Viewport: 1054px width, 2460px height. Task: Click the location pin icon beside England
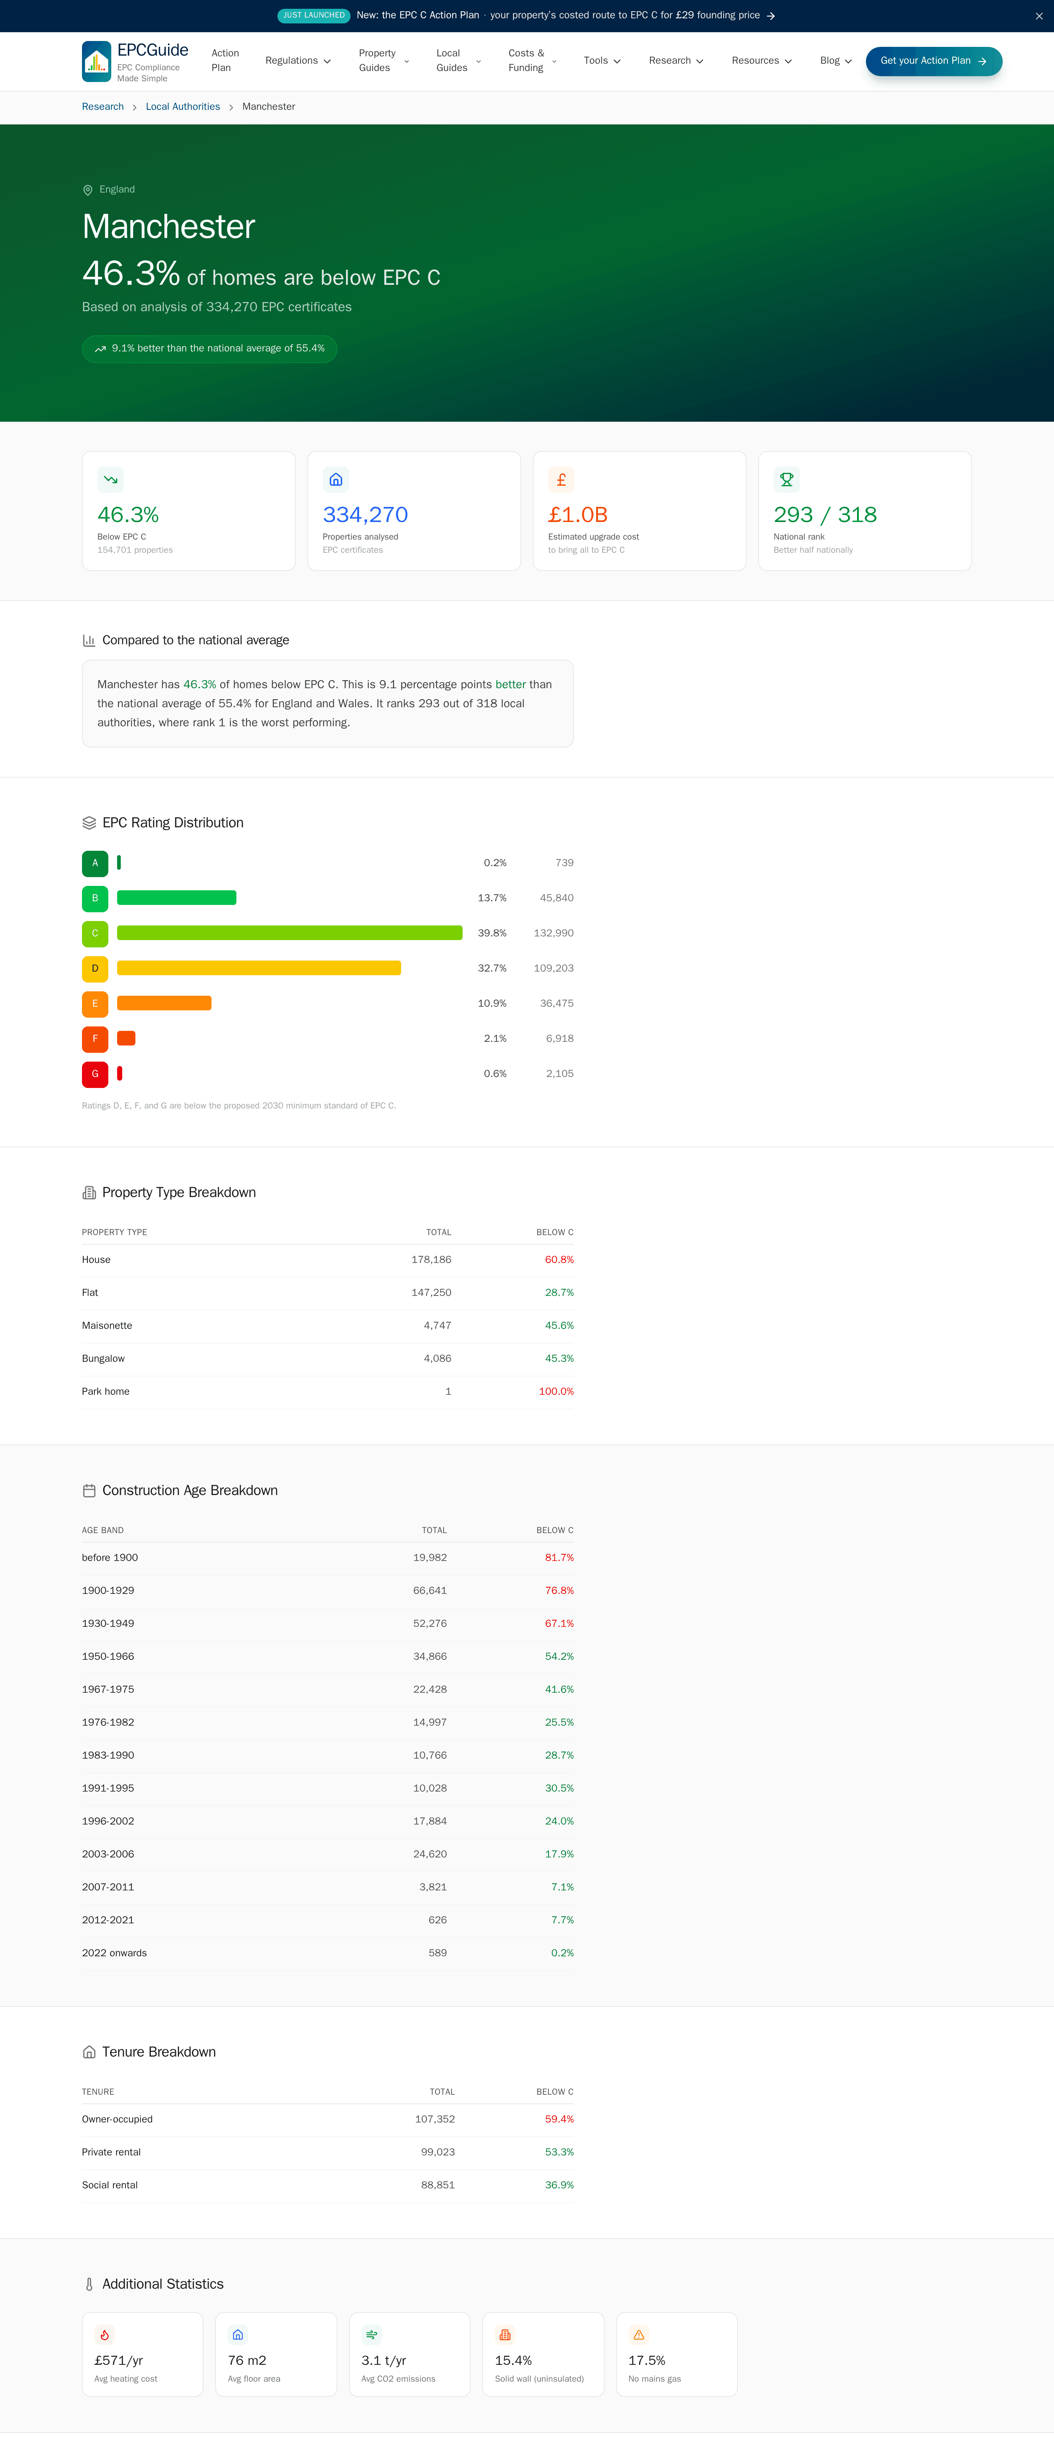click(88, 190)
